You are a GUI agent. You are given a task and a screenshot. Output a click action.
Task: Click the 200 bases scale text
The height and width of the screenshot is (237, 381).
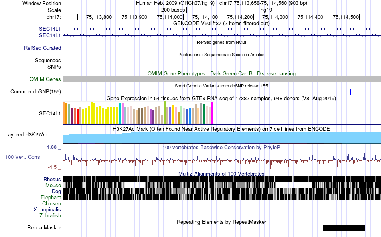pyautogui.click(x=173, y=10)
